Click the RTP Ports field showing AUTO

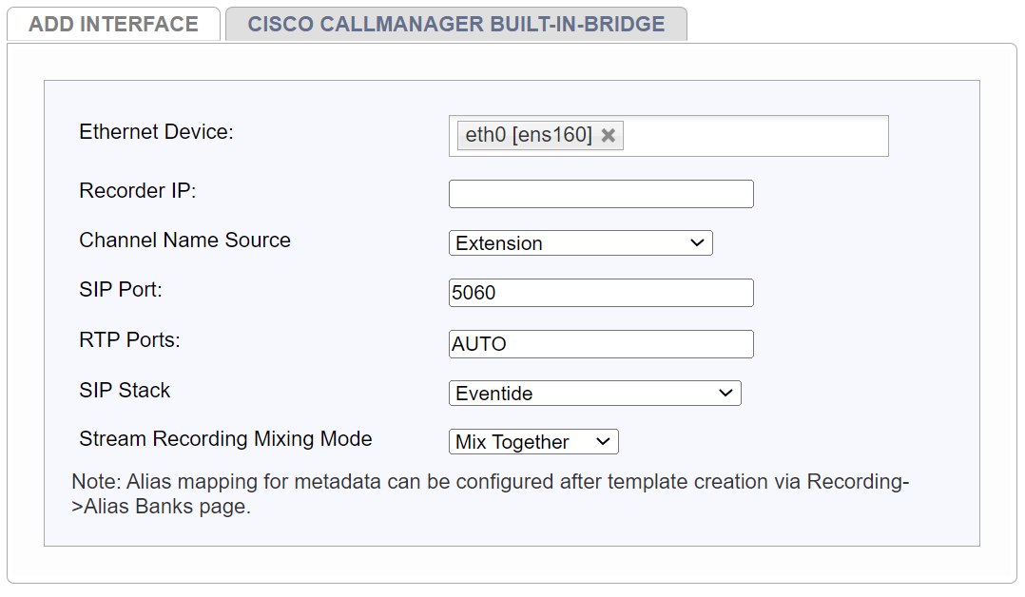tap(600, 343)
